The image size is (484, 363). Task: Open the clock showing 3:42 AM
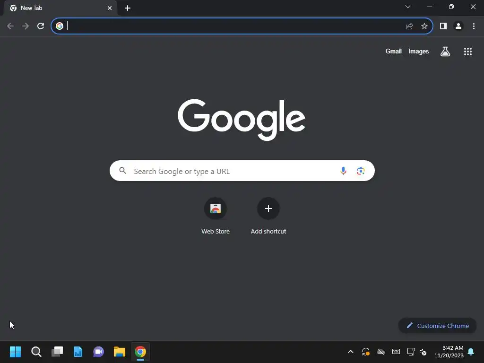tap(449, 352)
